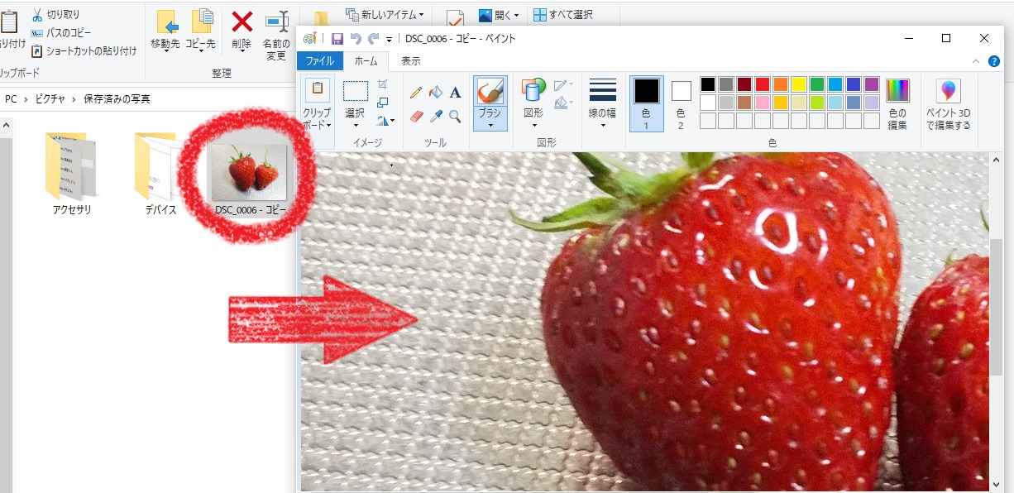Pick the purple color swatch
Viewport: 1014px width, 493px height.
click(871, 84)
